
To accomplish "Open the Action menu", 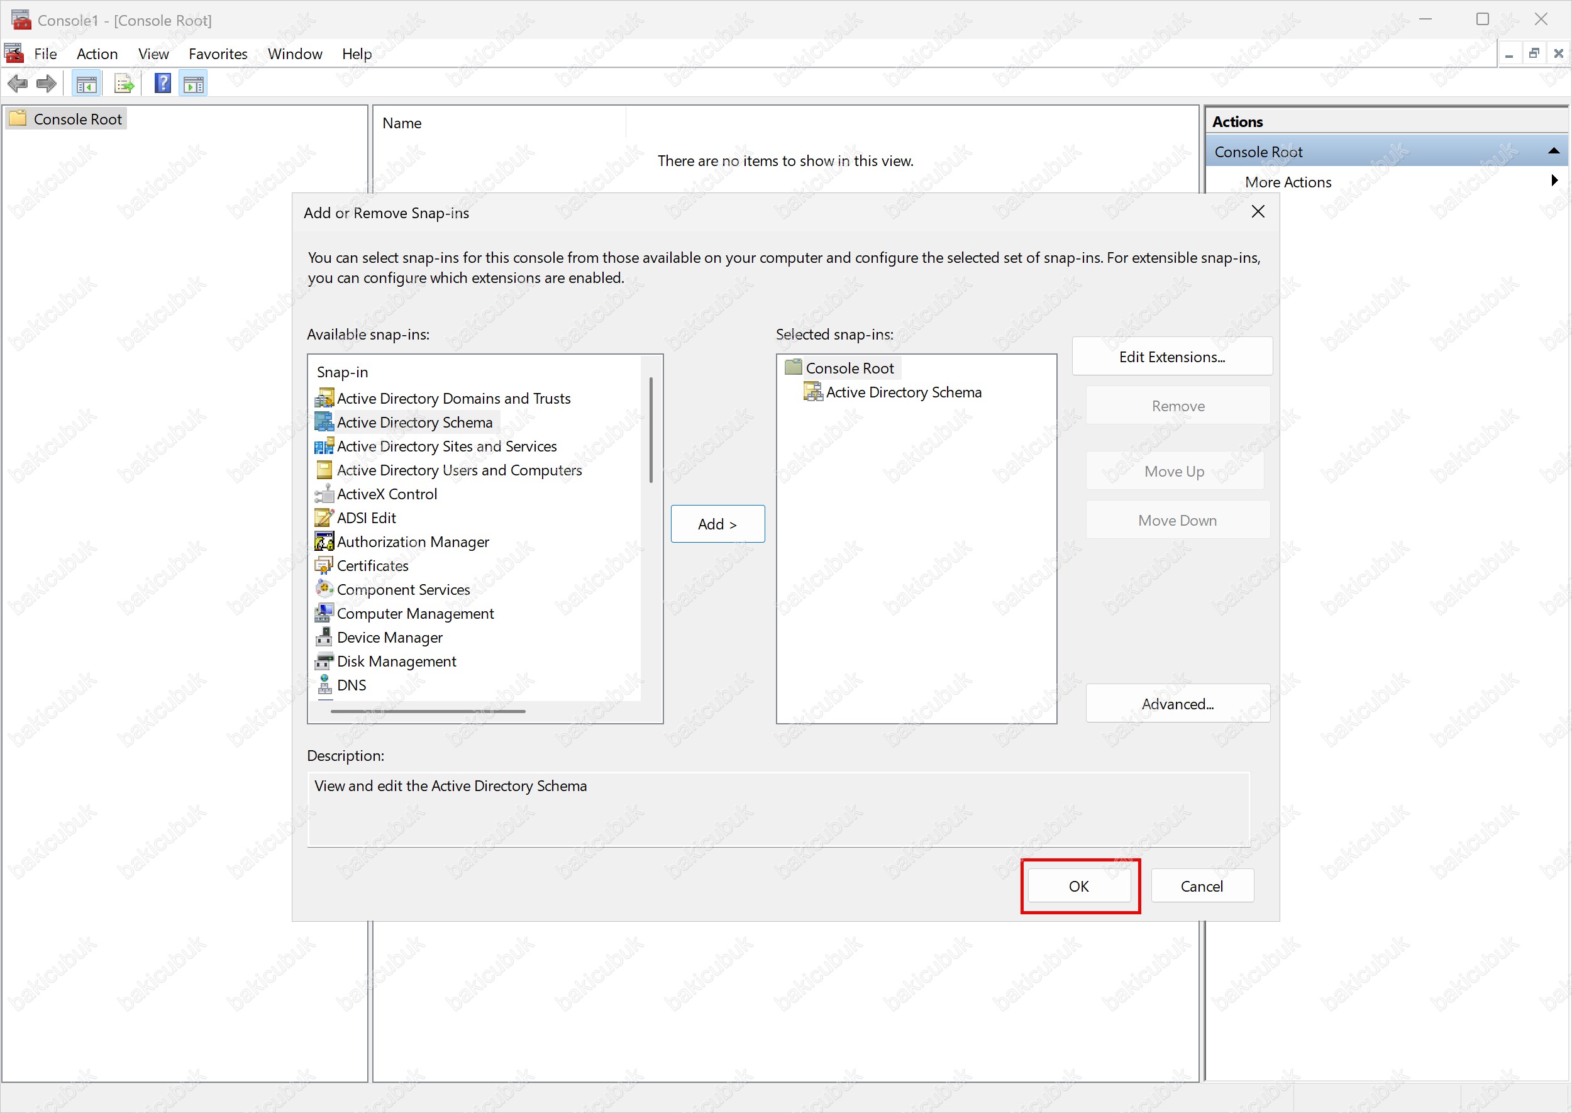I will [97, 53].
